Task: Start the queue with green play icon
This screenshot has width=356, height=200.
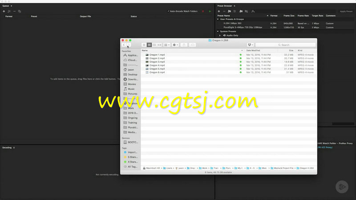Action: pos(210,11)
